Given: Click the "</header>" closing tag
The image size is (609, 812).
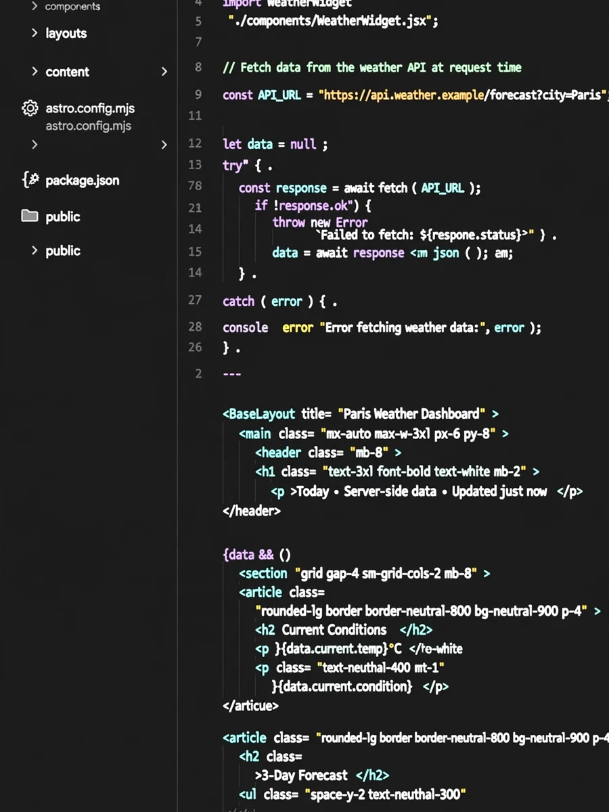Looking at the screenshot, I should (x=251, y=511).
